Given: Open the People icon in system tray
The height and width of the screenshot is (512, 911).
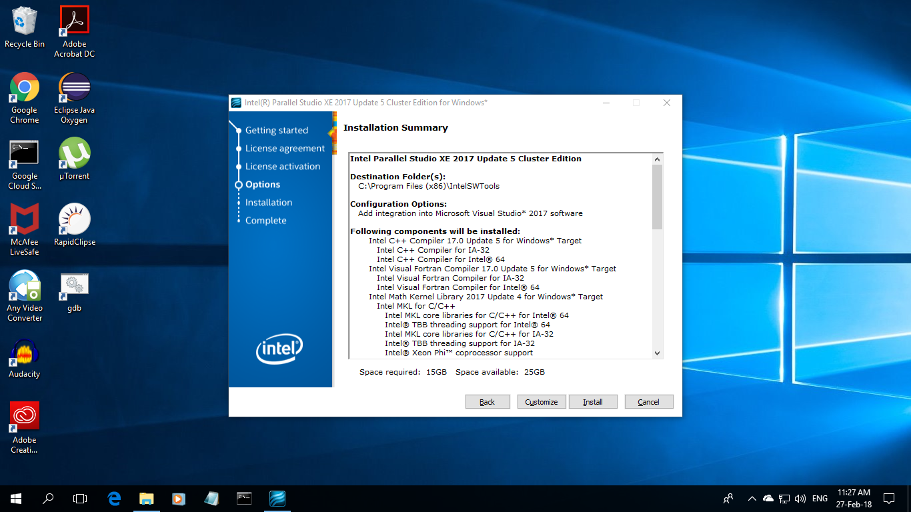Looking at the screenshot, I should click(728, 498).
